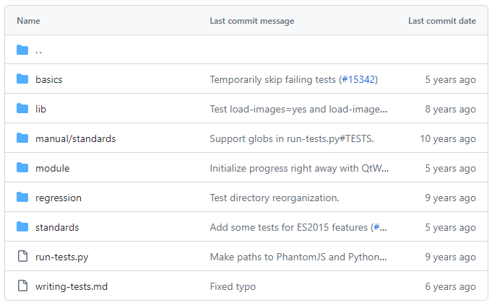This screenshot has height=305, width=492.
Task: Open the regression folder
Action: pyautogui.click(x=58, y=198)
